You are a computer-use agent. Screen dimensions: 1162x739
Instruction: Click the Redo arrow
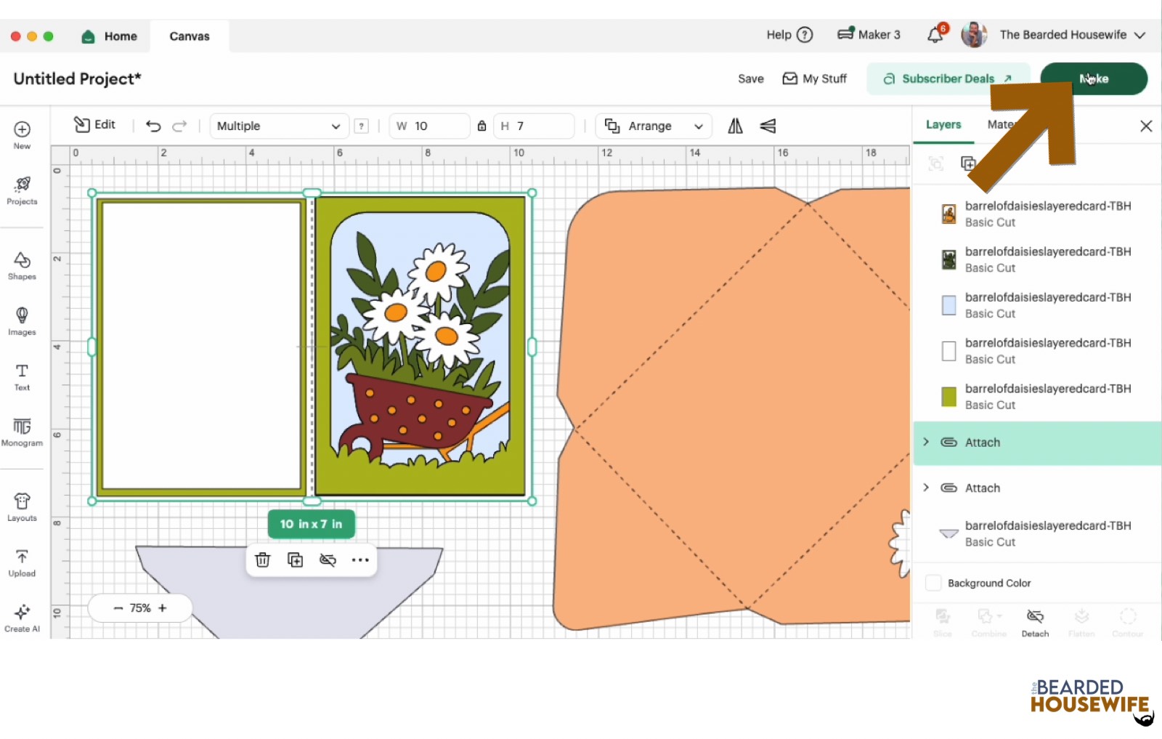click(x=179, y=126)
